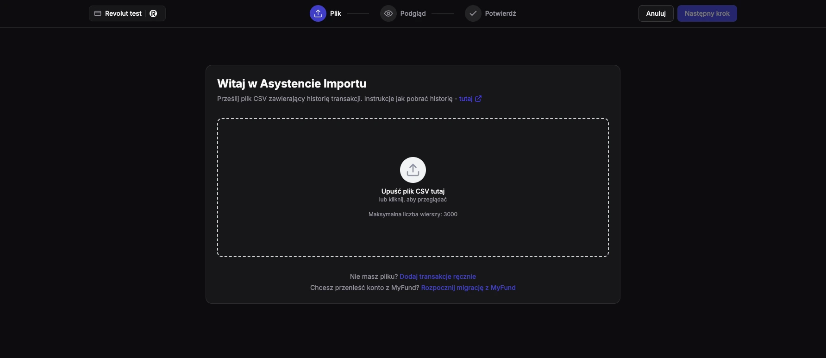Click the card icon beside Revolut test
The width and height of the screenshot is (826, 358).
coord(98,13)
